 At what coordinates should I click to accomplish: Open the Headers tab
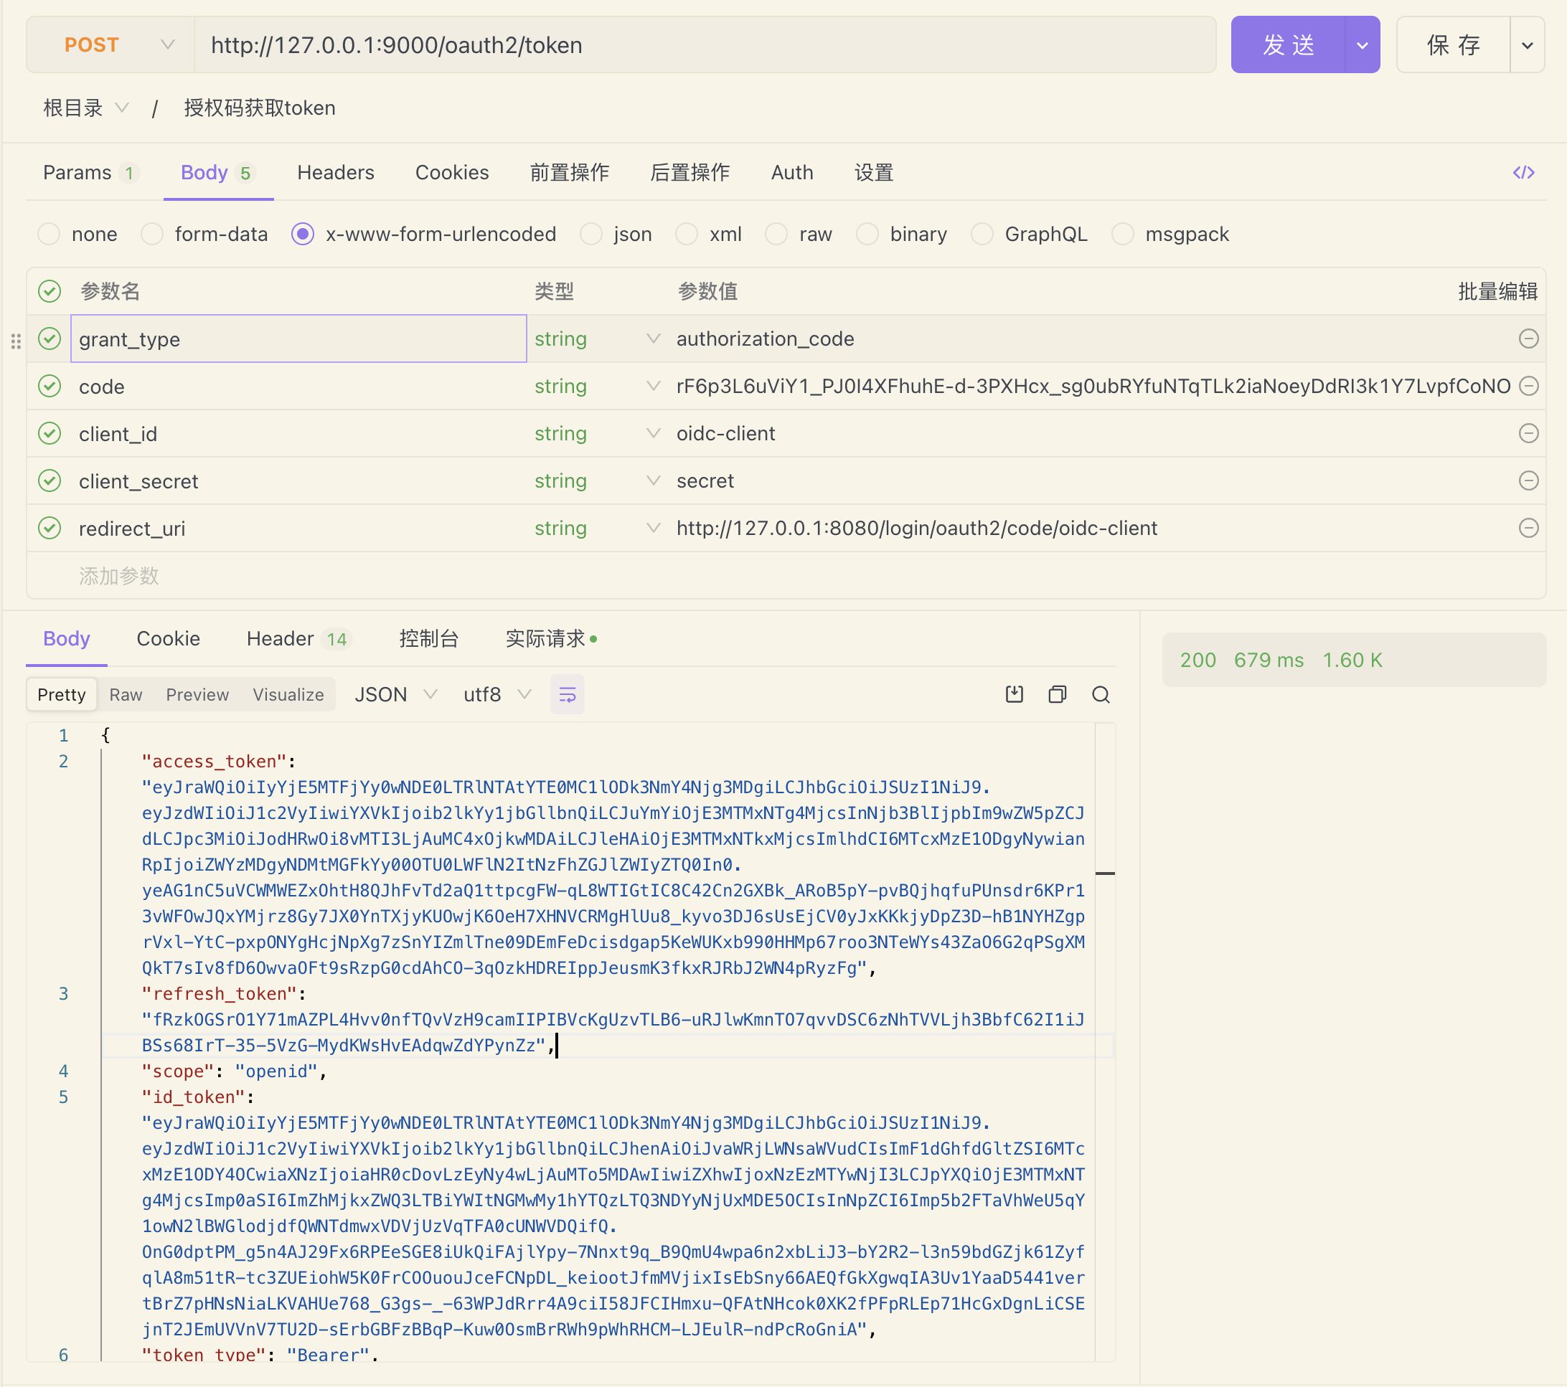click(336, 172)
